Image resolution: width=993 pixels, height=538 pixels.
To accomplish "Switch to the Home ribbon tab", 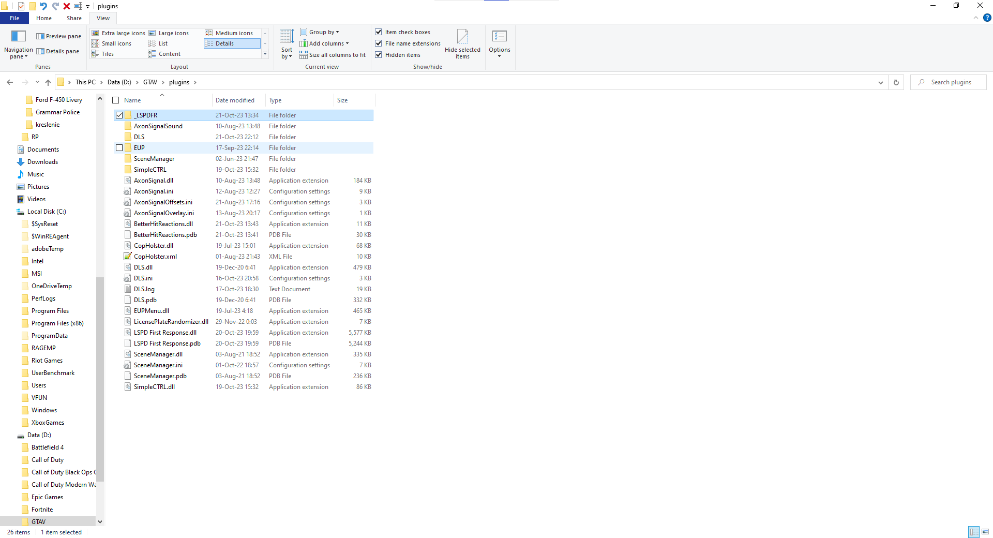I will pyautogui.click(x=44, y=18).
